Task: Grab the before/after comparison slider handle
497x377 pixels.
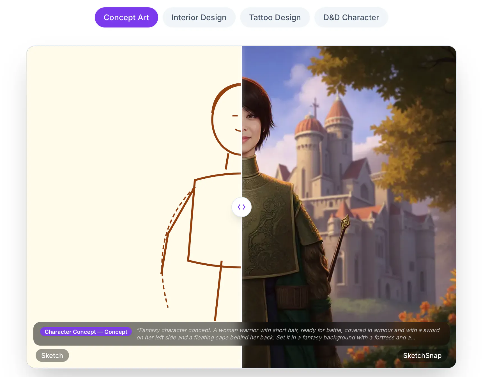Action: tap(241, 207)
